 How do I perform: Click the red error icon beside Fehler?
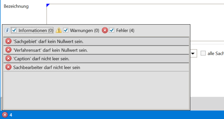click(x=105, y=30)
